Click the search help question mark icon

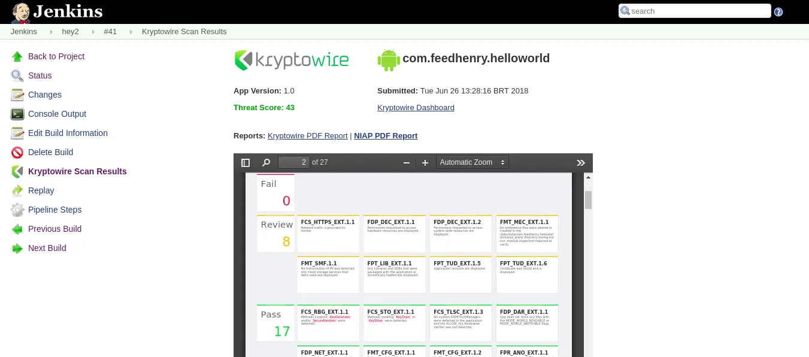point(778,11)
